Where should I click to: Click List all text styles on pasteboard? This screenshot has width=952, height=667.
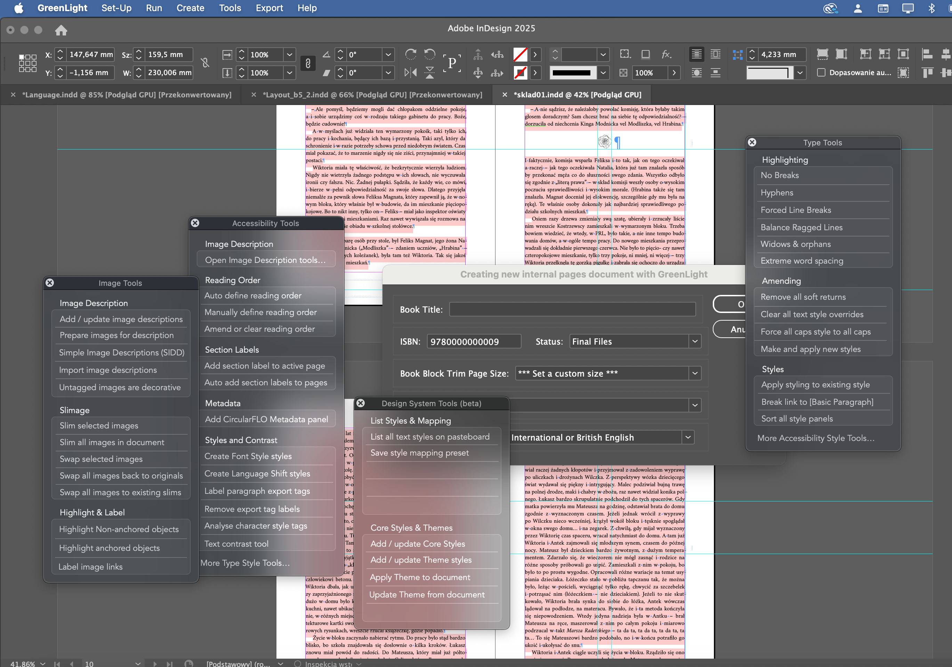point(430,436)
